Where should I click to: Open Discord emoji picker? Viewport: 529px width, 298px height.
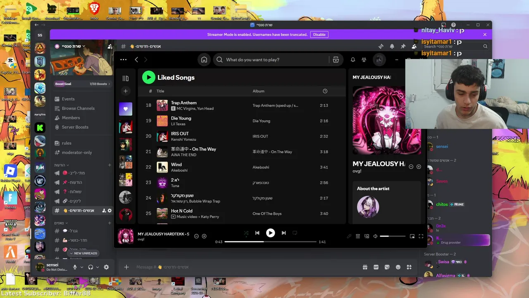pos(398,267)
